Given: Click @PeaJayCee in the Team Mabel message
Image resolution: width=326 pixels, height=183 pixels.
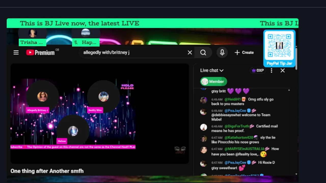Looking at the screenshot, I should click(x=235, y=111).
